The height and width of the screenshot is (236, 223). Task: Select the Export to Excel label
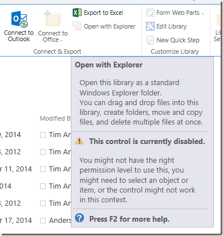pyautogui.click(x=103, y=13)
